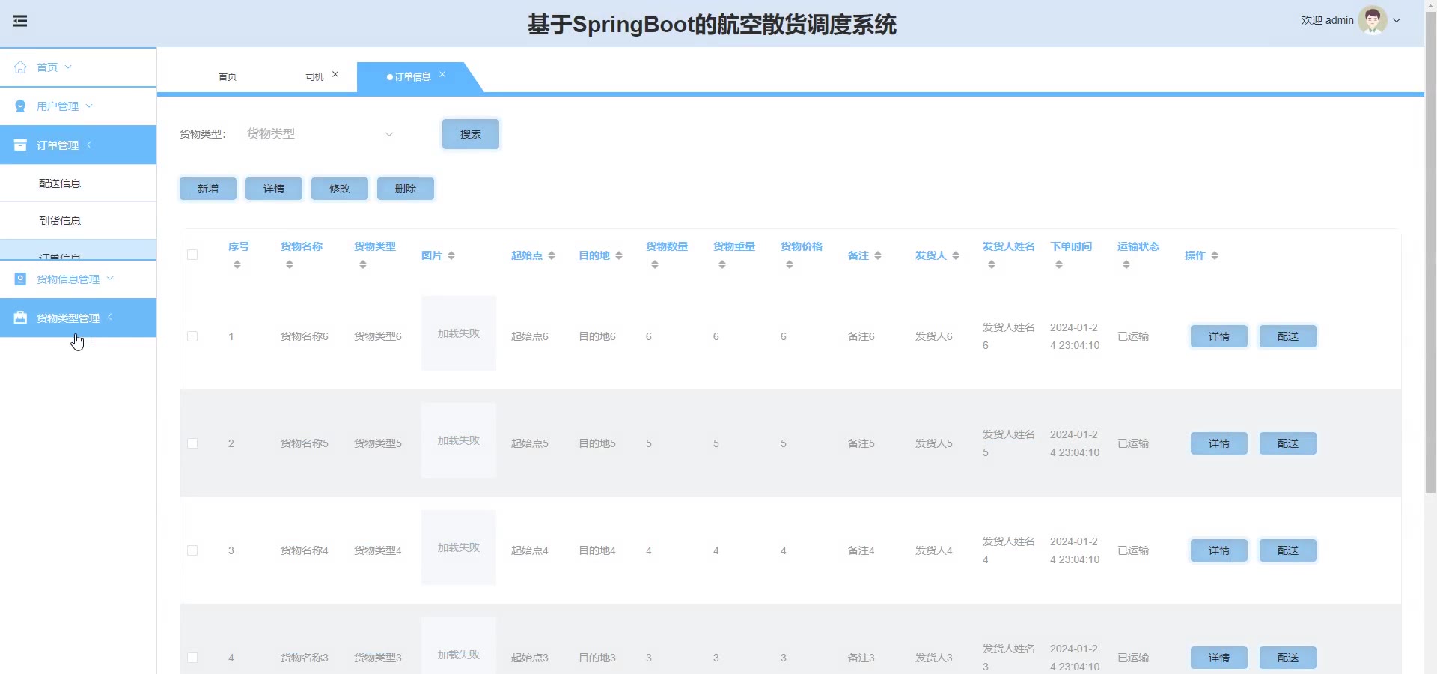
Task: Click the 用户管理 user icon
Action: (20, 106)
